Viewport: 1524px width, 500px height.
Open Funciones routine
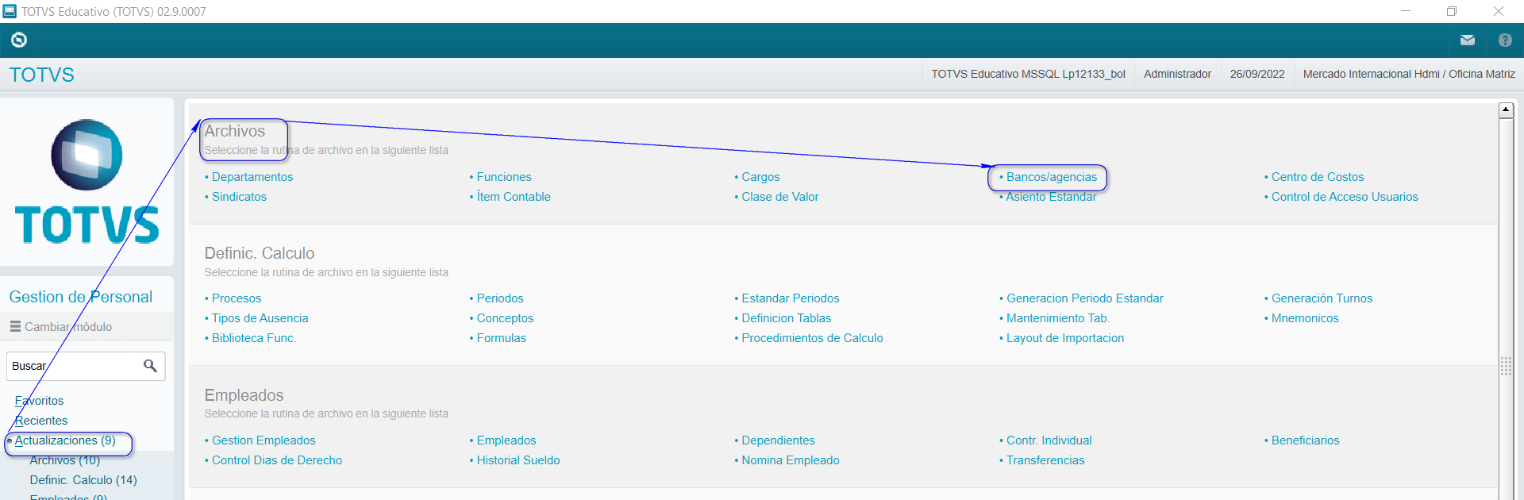click(x=504, y=177)
